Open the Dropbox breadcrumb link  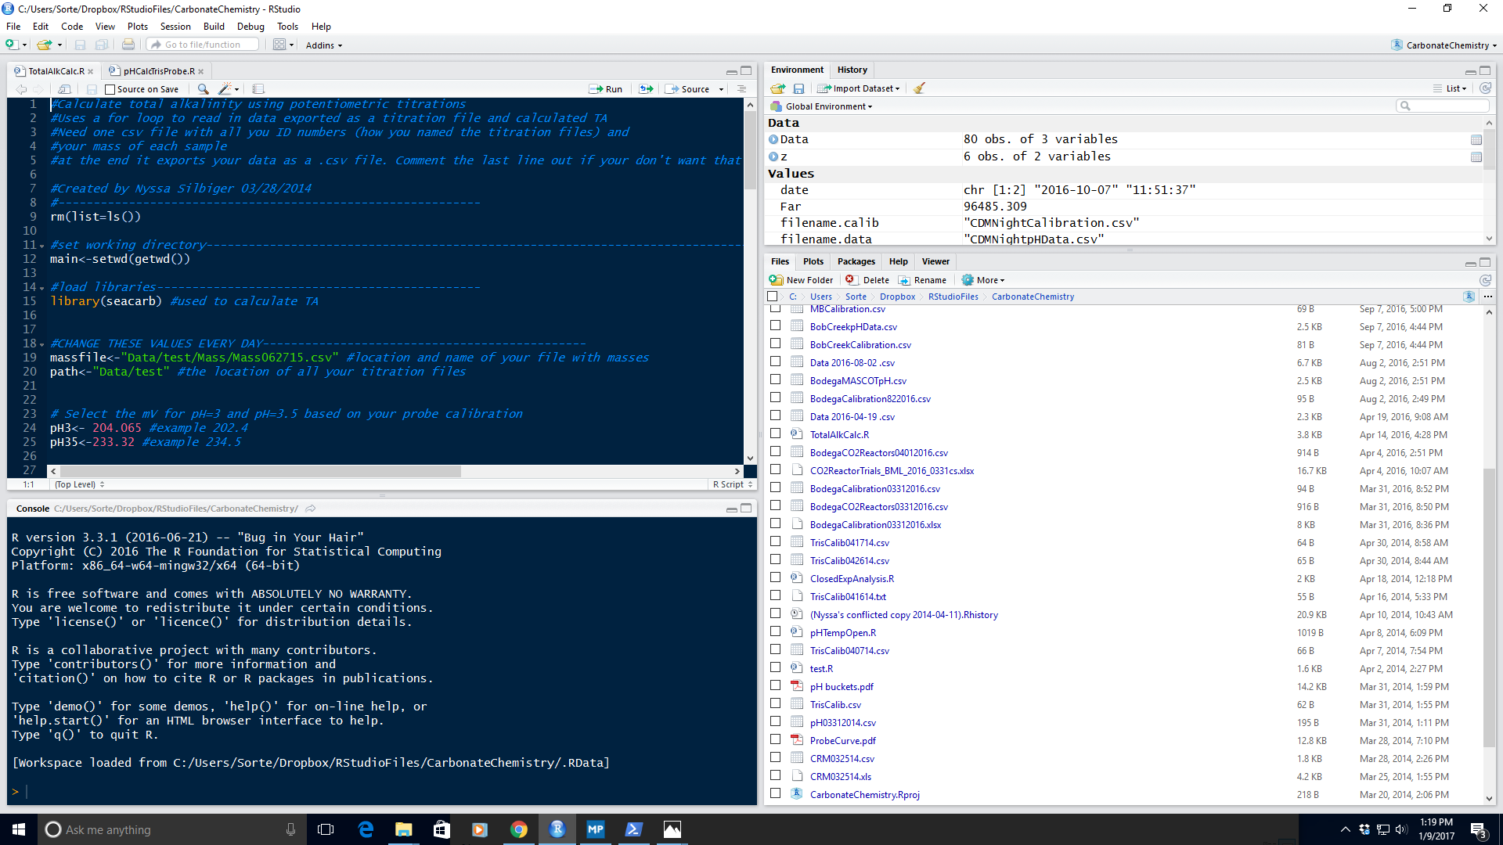(897, 297)
